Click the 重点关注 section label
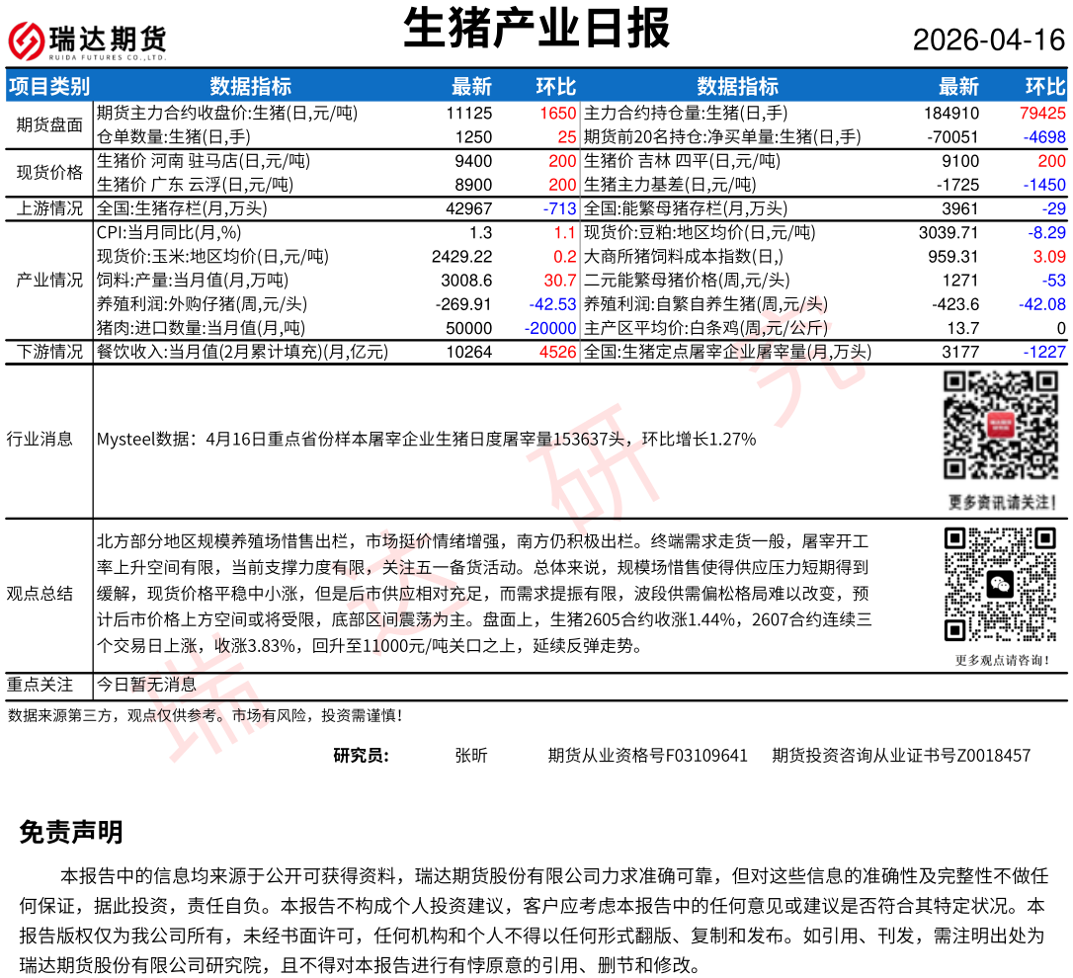This screenshot has height=978, width=1073. [40, 684]
